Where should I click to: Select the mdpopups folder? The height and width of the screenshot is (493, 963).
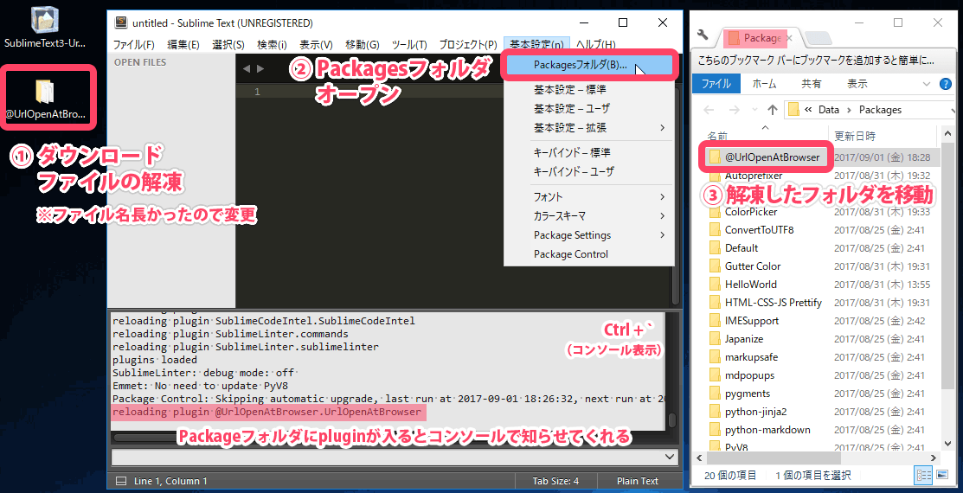pos(749,375)
